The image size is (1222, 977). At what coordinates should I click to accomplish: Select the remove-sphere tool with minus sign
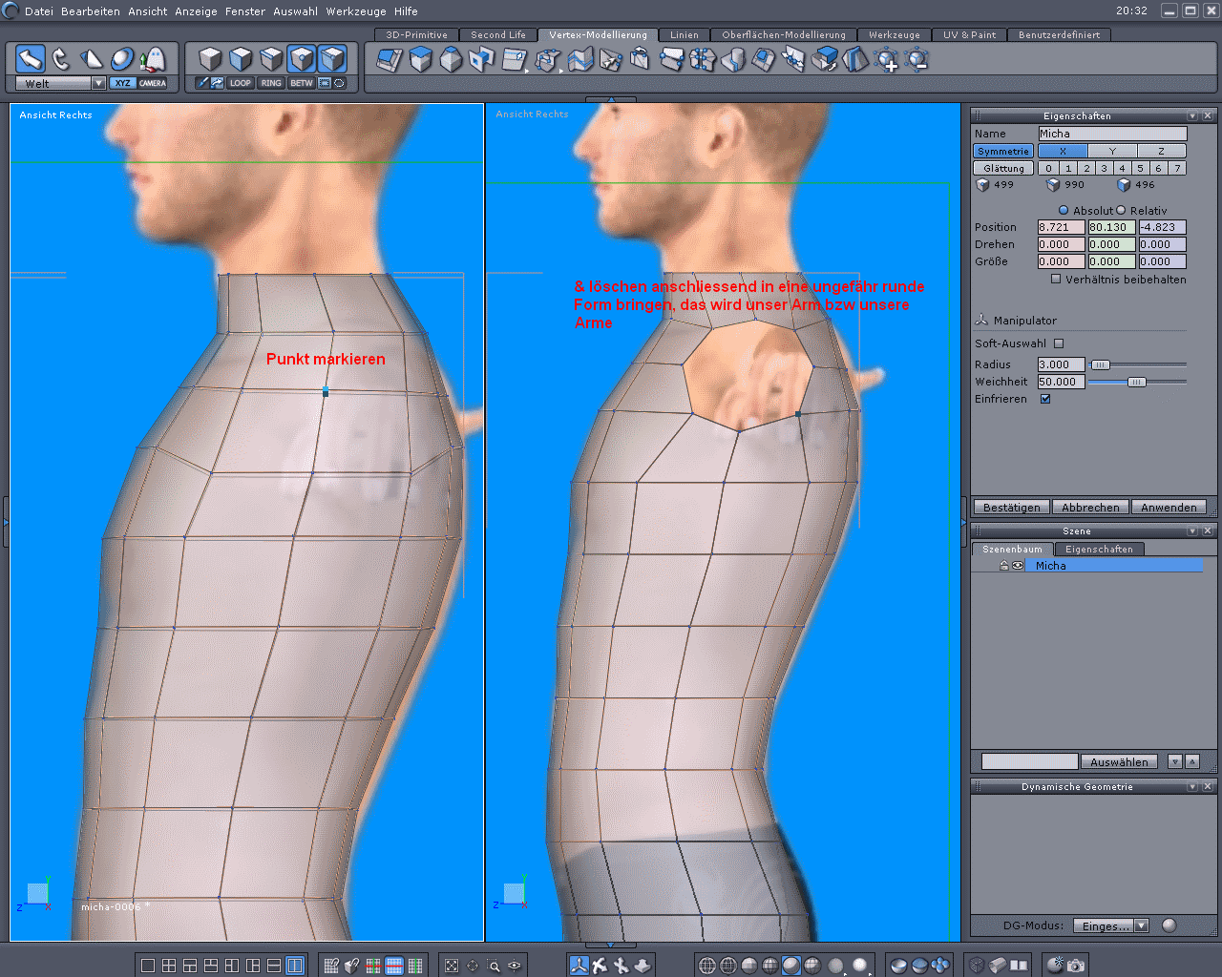click(x=917, y=60)
